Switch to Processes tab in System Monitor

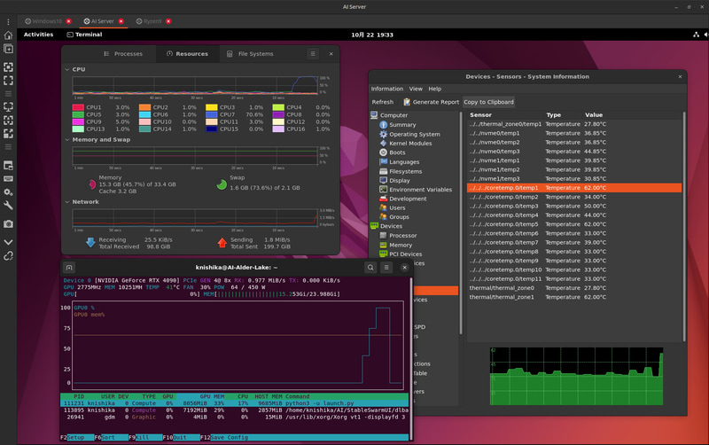click(123, 54)
